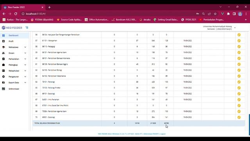Open the Bandicam bookmark
The width and height of the screenshot is (250, 141).
tap(124, 20)
